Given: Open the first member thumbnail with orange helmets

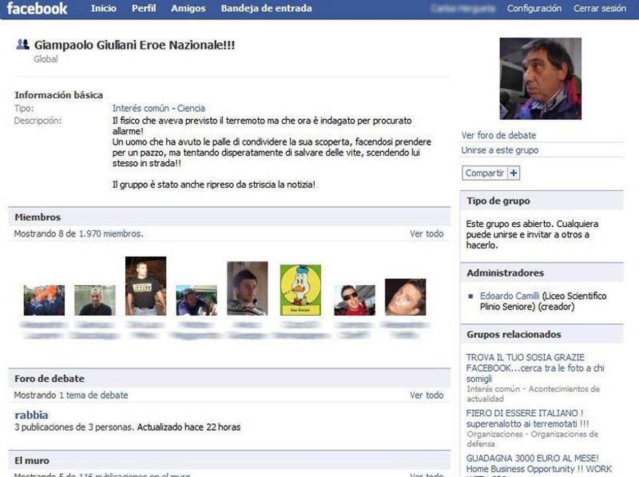Looking at the screenshot, I should tap(44, 300).
